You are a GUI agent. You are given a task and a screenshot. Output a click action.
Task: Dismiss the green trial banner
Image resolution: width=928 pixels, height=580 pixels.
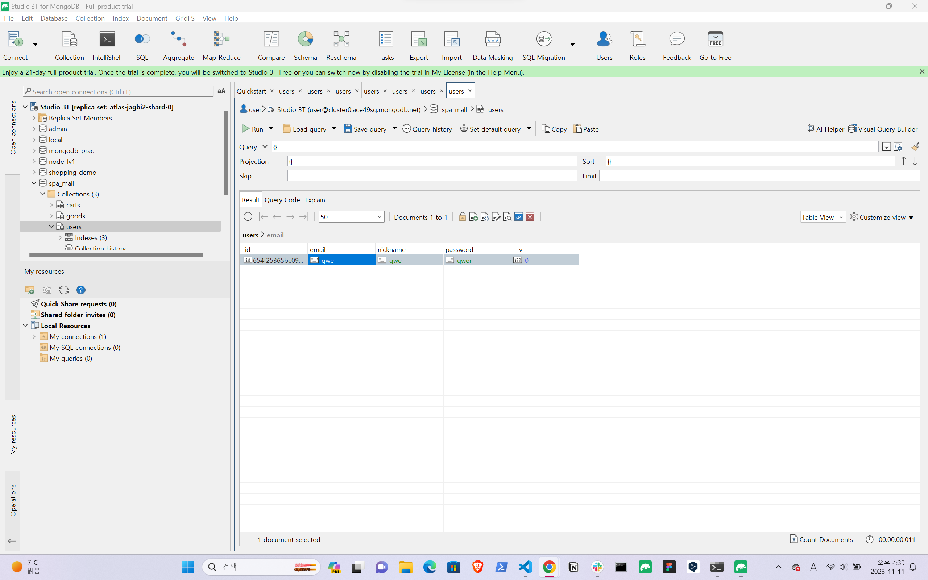point(922,72)
